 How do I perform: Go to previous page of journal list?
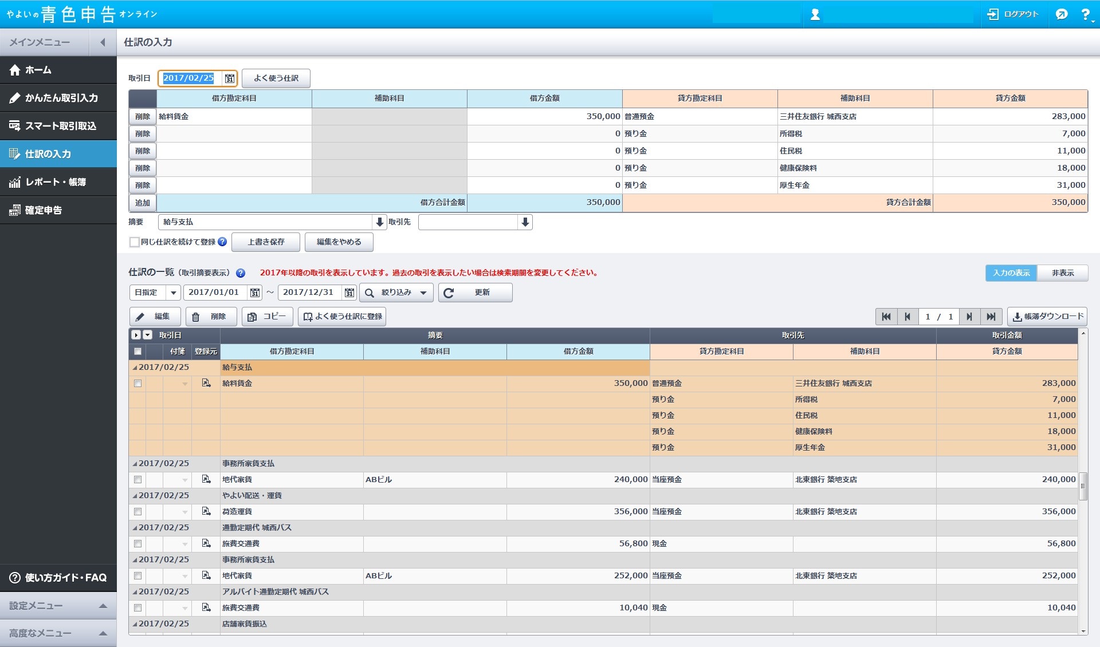coord(907,317)
